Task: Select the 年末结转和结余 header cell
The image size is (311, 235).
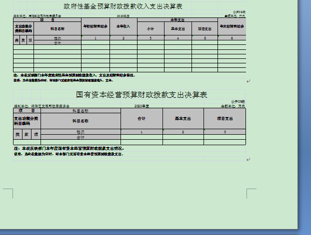Action: pyautogui.click(x=231, y=26)
